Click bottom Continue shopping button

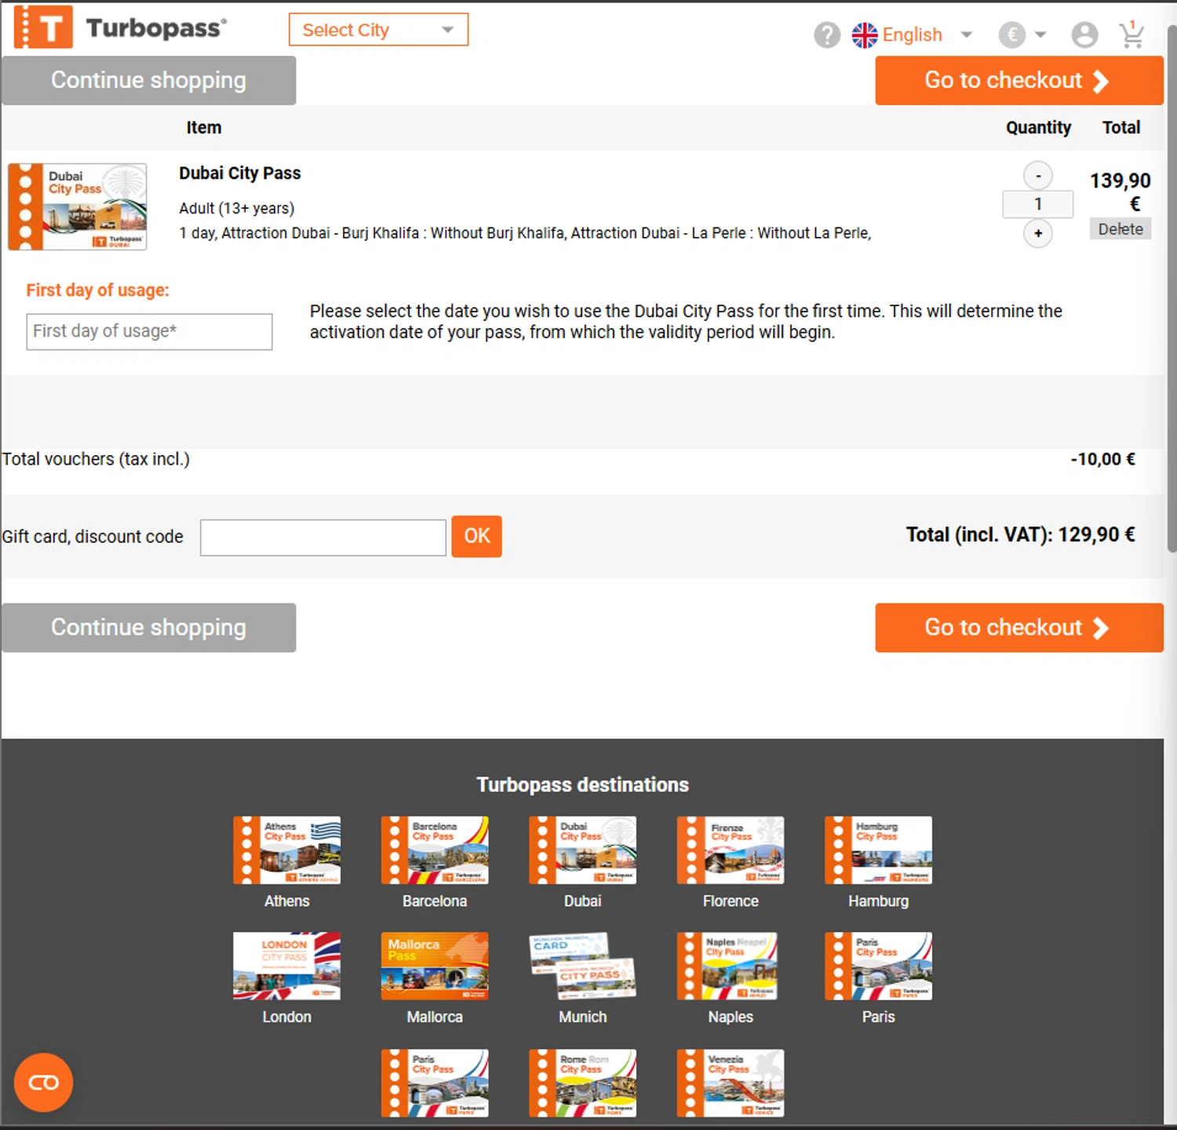click(148, 628)
